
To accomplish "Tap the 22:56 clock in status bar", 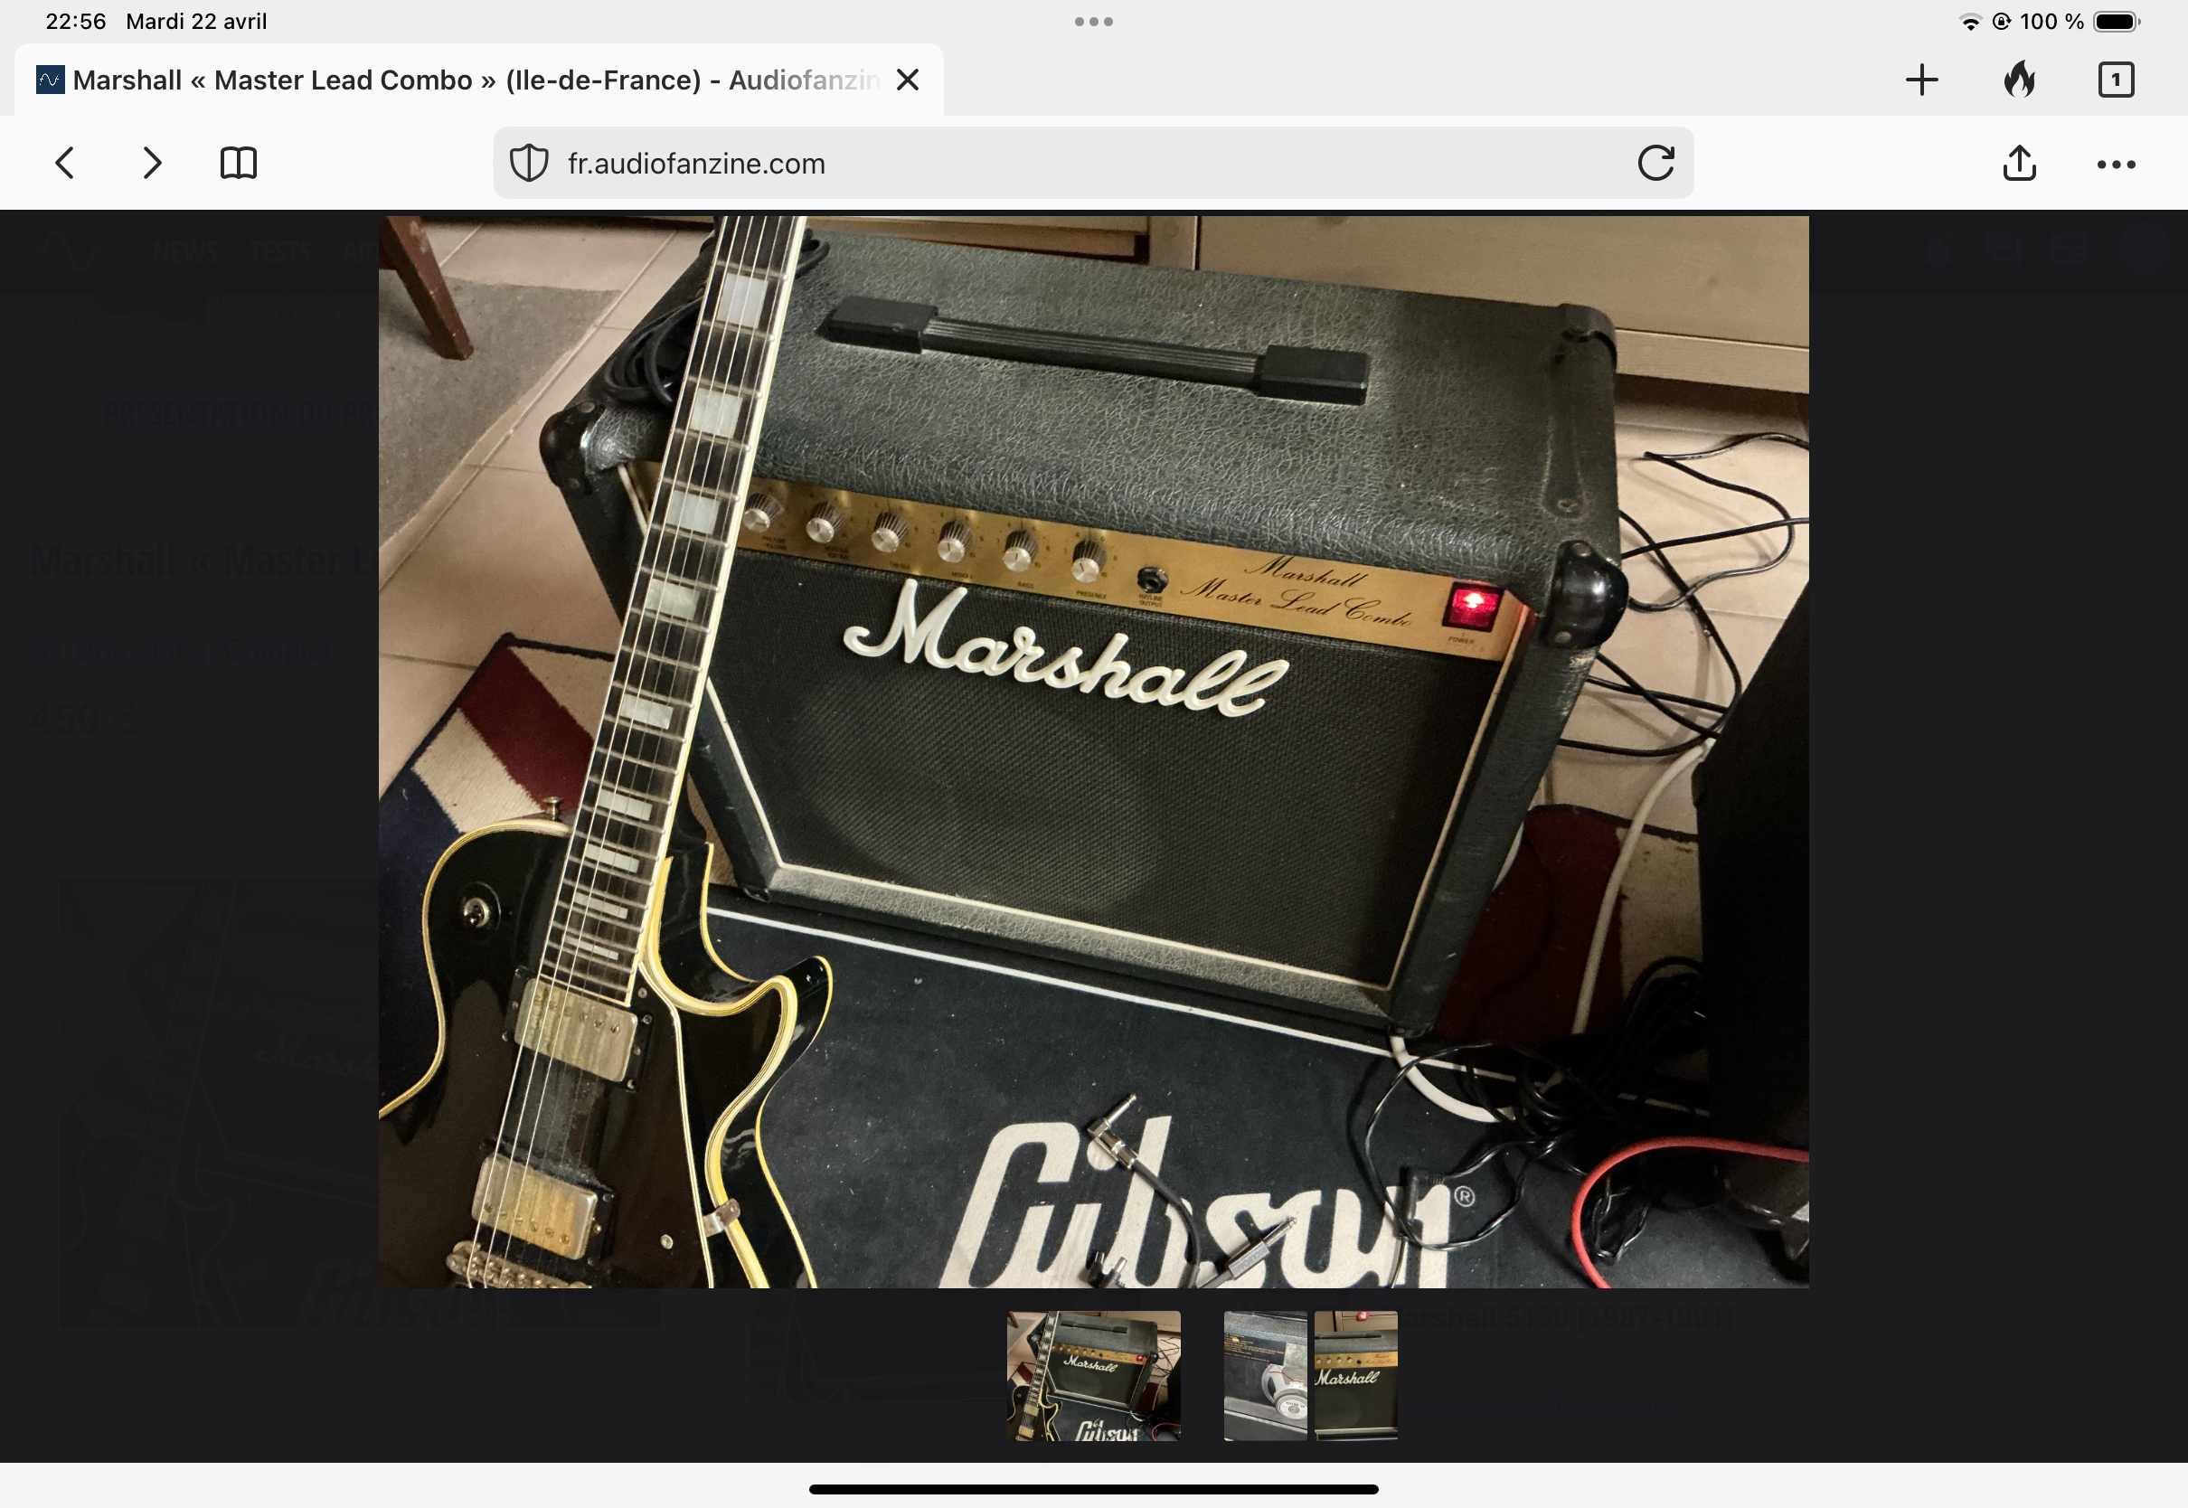I will coord(76,22).
